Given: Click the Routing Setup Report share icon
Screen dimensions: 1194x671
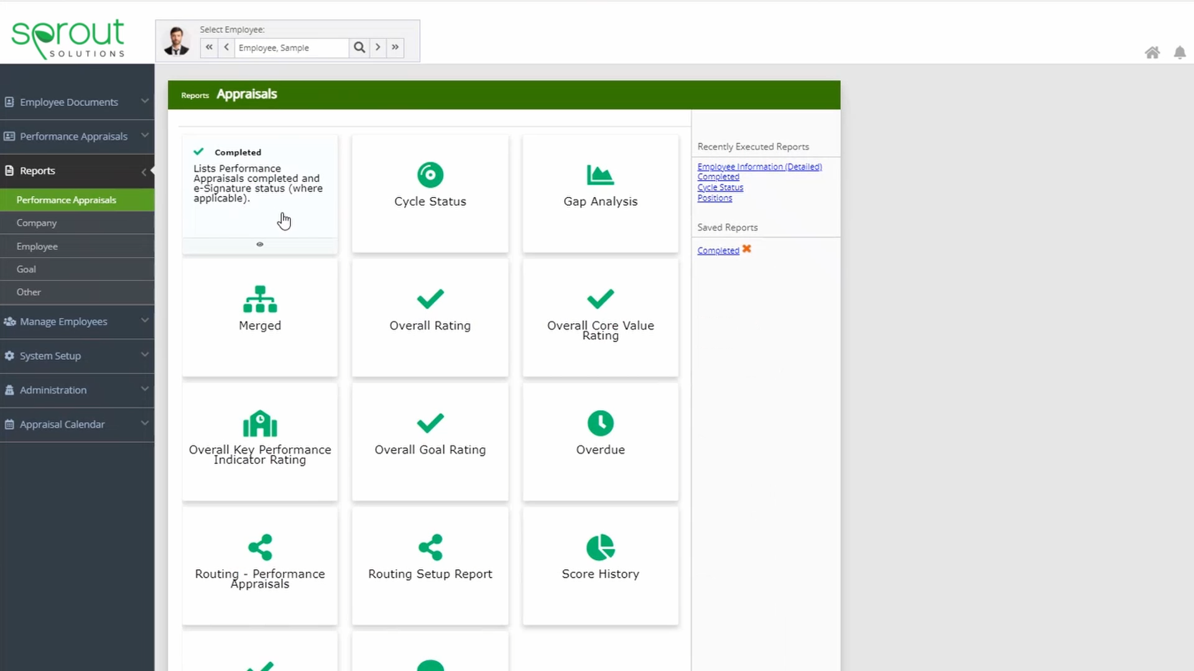Looking at the screenshot, I should (430, 547).
